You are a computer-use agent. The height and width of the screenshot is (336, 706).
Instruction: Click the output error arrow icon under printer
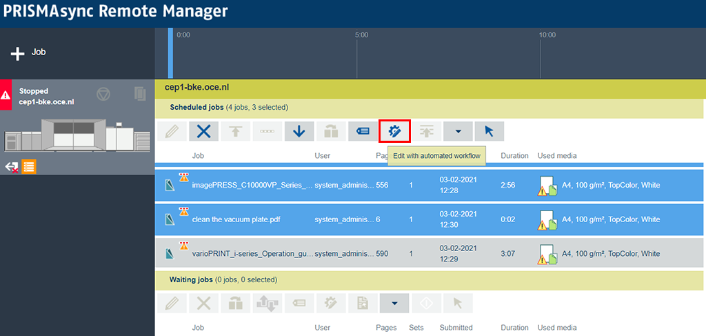click(12, 168)
